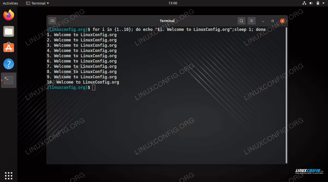Open the Help icon in the dock

click(x=9, y=64)
